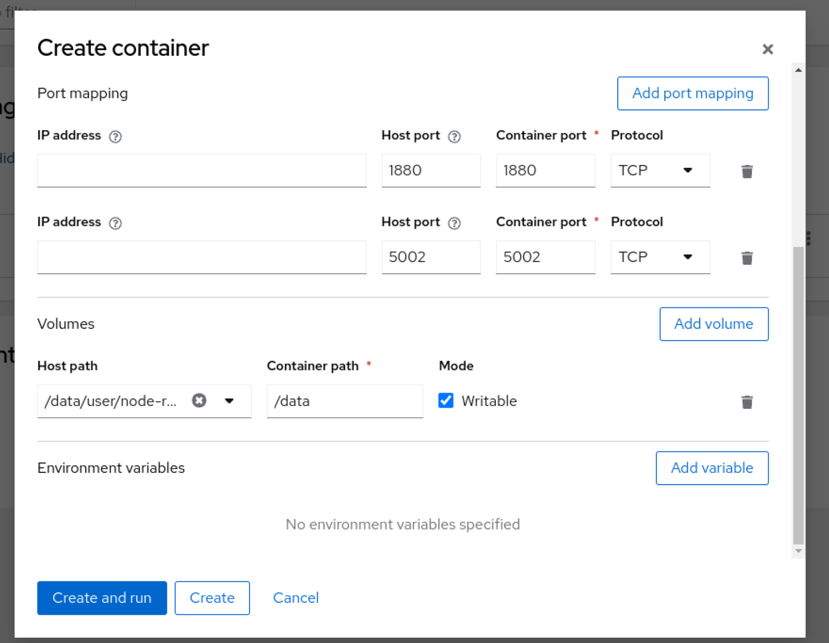
Task: Click the Cancel link
Action: click(295, 598)
